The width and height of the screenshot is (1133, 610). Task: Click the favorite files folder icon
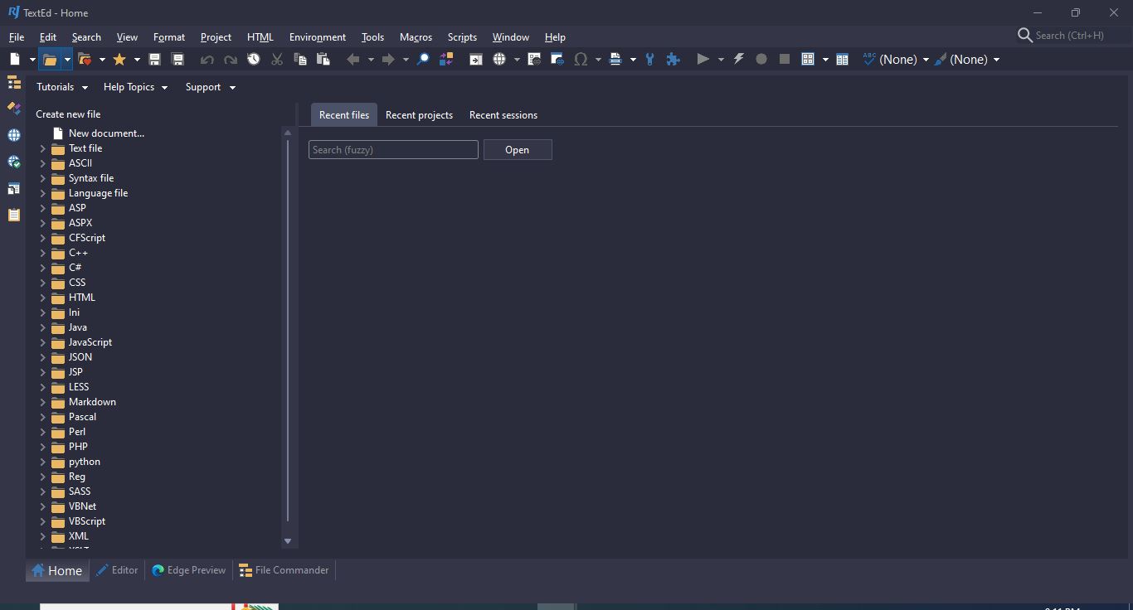[x=85, y=60]
